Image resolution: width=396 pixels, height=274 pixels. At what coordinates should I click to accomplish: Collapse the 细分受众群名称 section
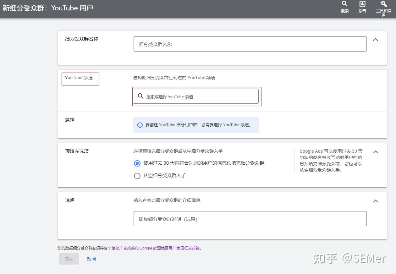pyautogui.click(x=376, y=40)
